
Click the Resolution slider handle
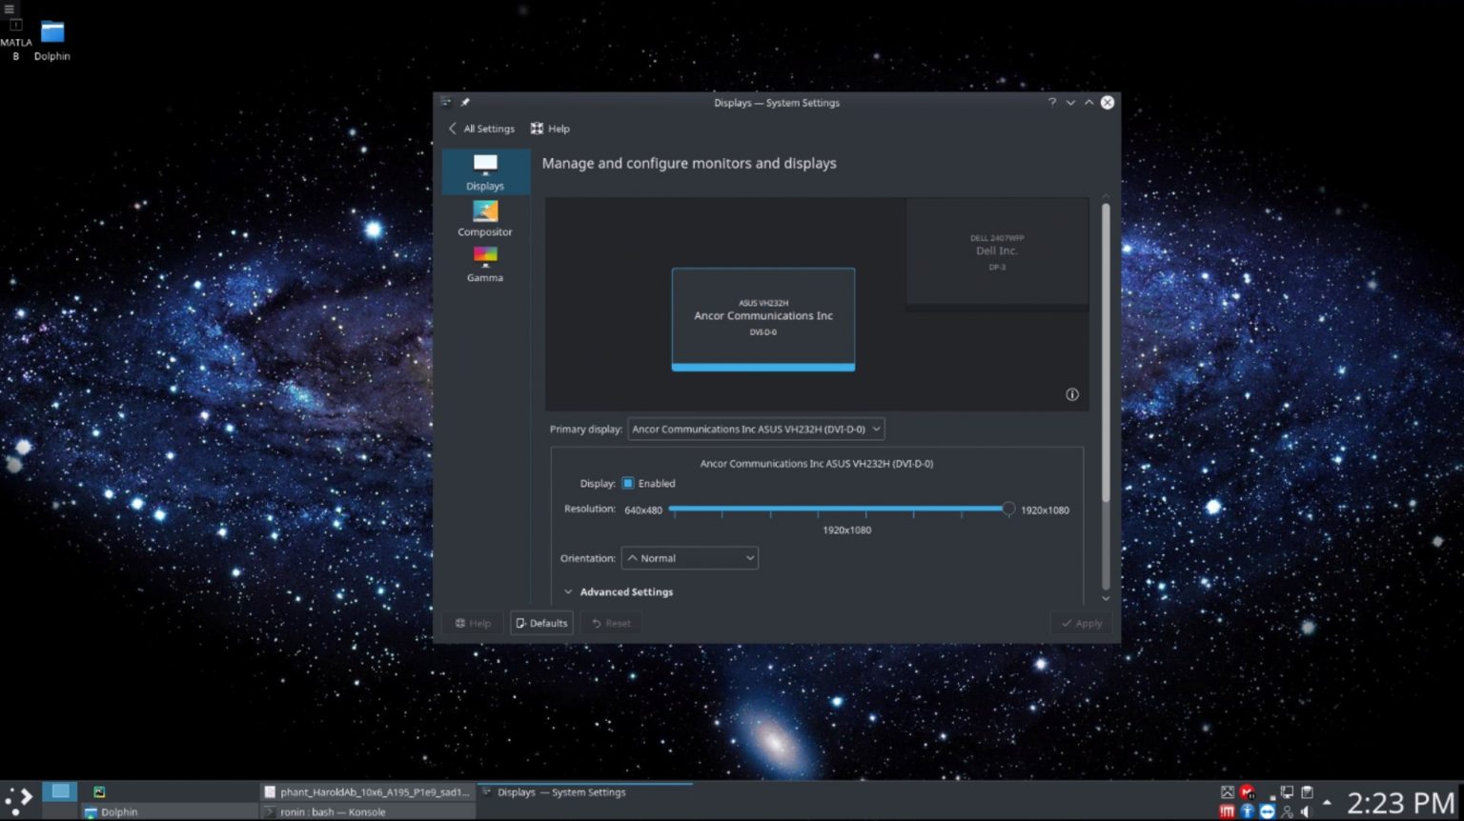1008,510
